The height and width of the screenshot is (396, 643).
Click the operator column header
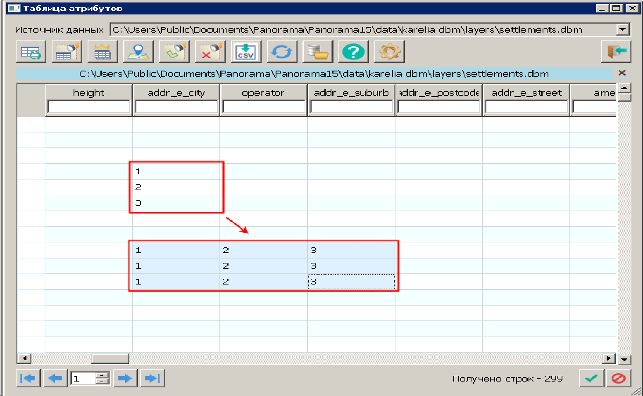coord(263,92)
